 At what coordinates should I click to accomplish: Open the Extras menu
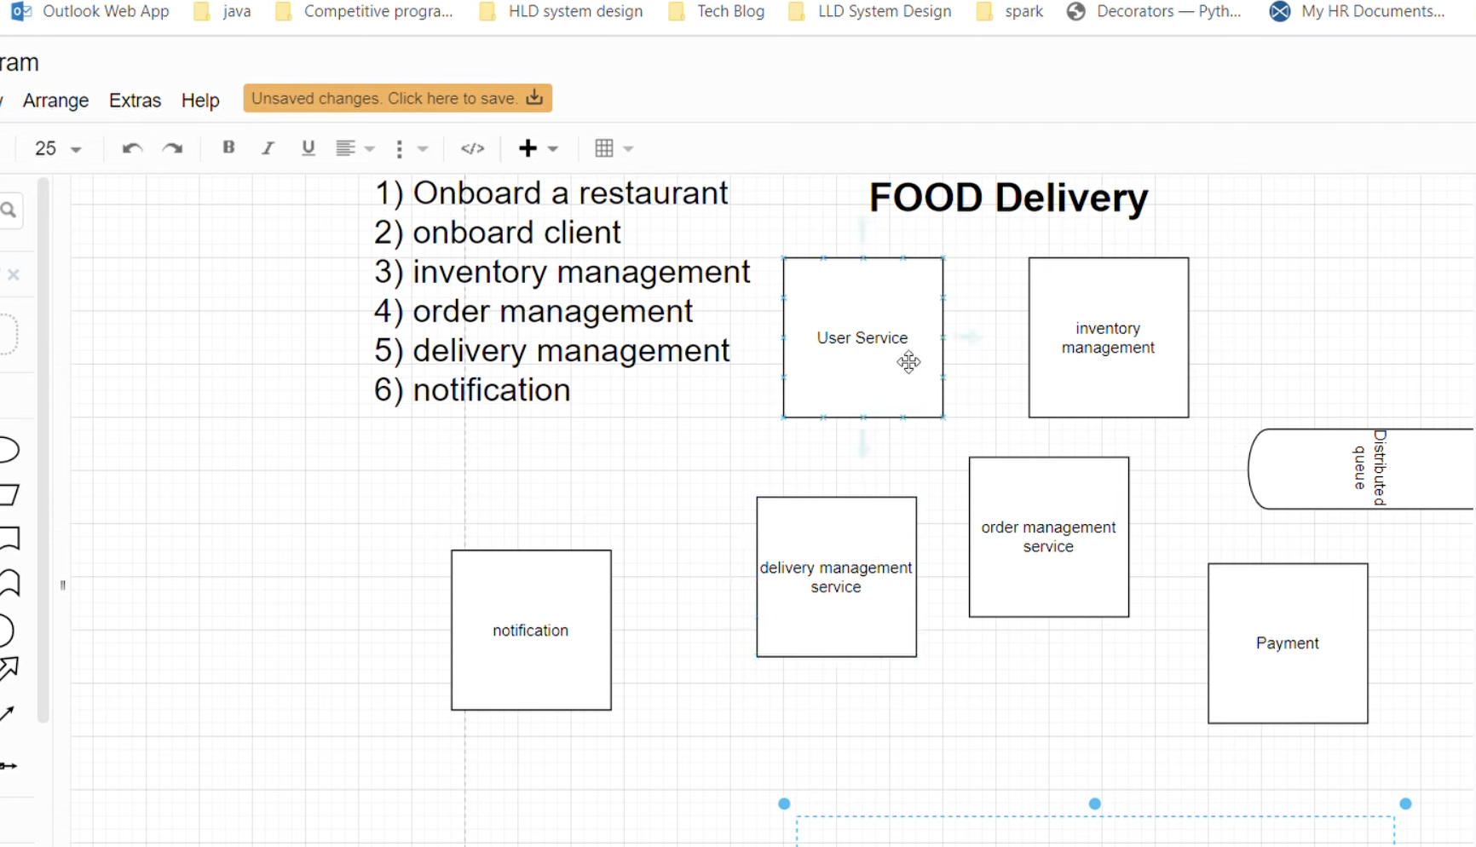point(135,101)
